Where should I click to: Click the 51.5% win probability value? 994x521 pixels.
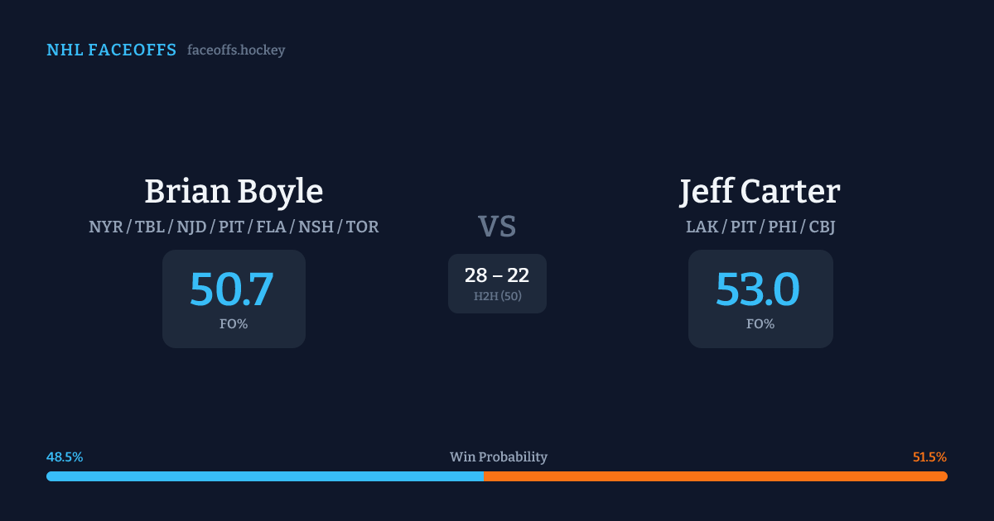click(x=929, y=457)
